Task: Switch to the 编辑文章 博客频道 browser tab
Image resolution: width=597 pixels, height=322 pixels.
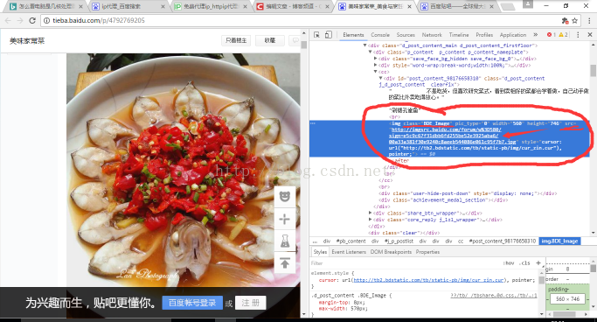Action: click(x=293, y=6)
